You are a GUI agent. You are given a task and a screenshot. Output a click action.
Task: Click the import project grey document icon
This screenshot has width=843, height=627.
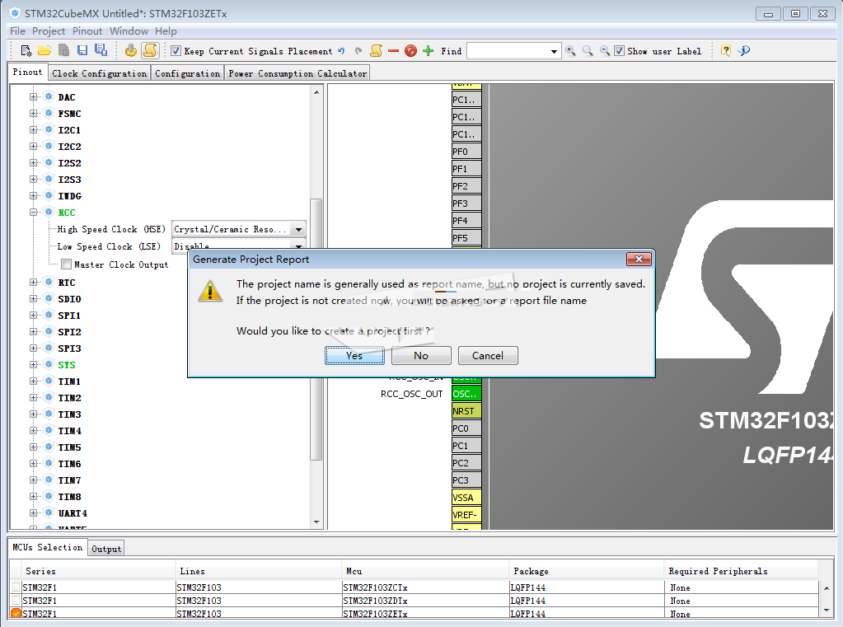tap(63, 50)
